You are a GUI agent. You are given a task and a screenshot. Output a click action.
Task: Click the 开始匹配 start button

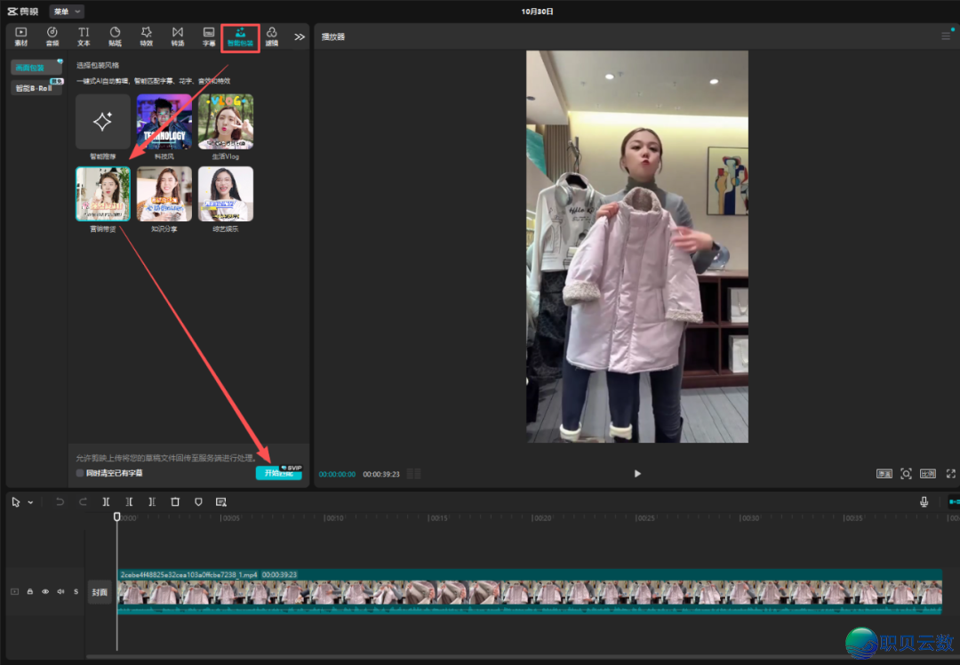pos(278,474)
